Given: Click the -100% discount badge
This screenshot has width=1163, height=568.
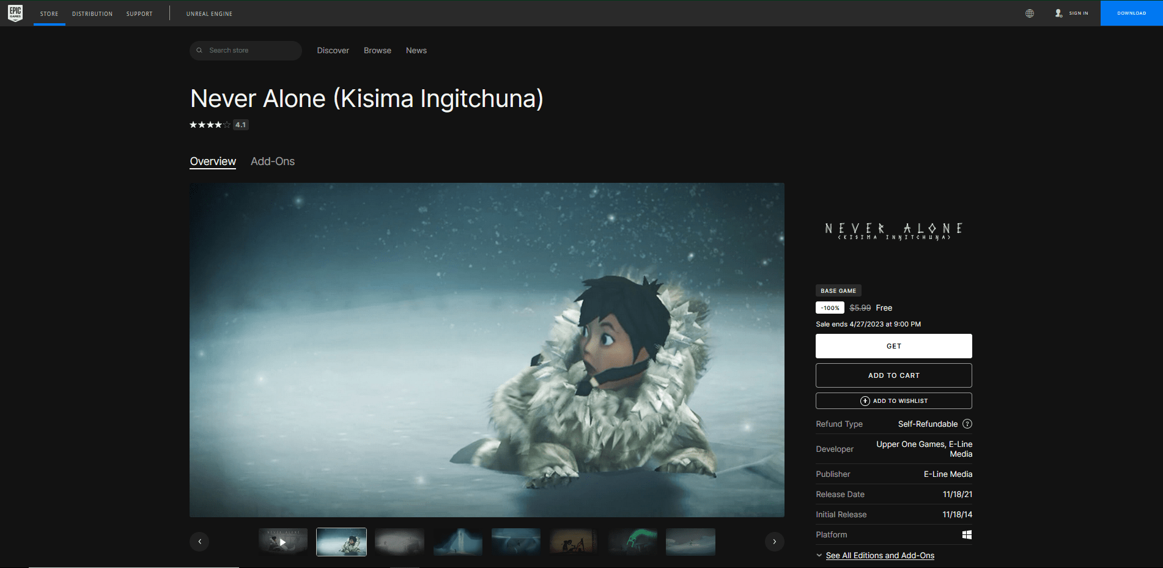Looking at the screenshot, I should point(830,308).
